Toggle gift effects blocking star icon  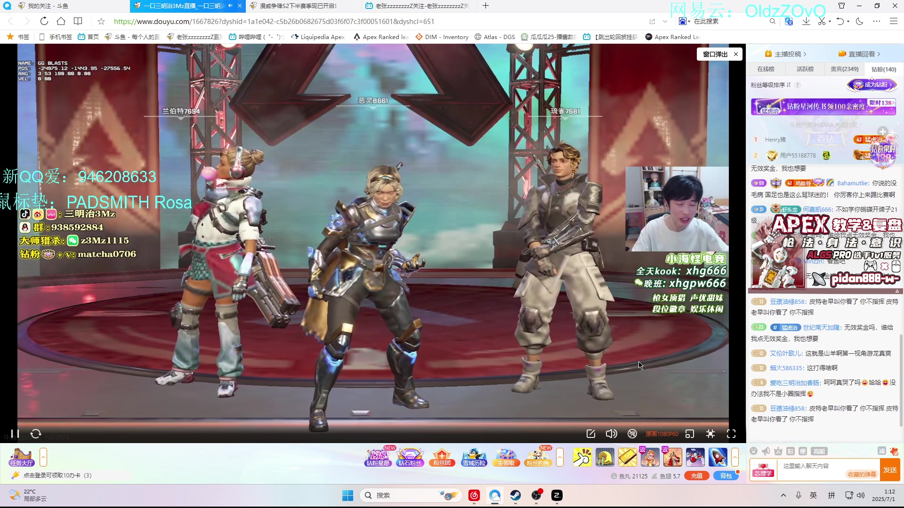[894, 451]
